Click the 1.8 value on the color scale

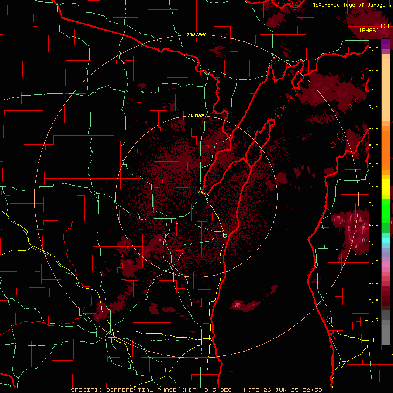(373, 243)
